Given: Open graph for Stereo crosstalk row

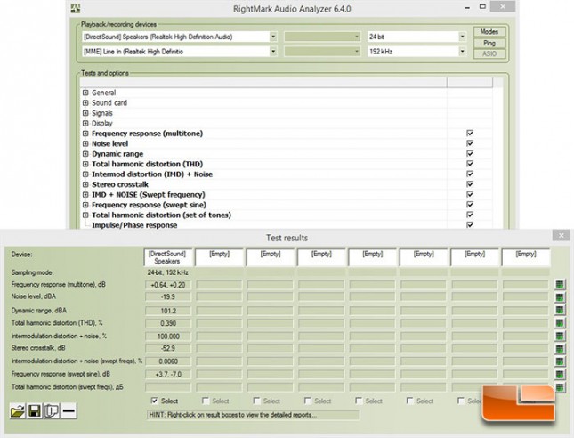Looking at the screenshot, I should click(560, 349).
